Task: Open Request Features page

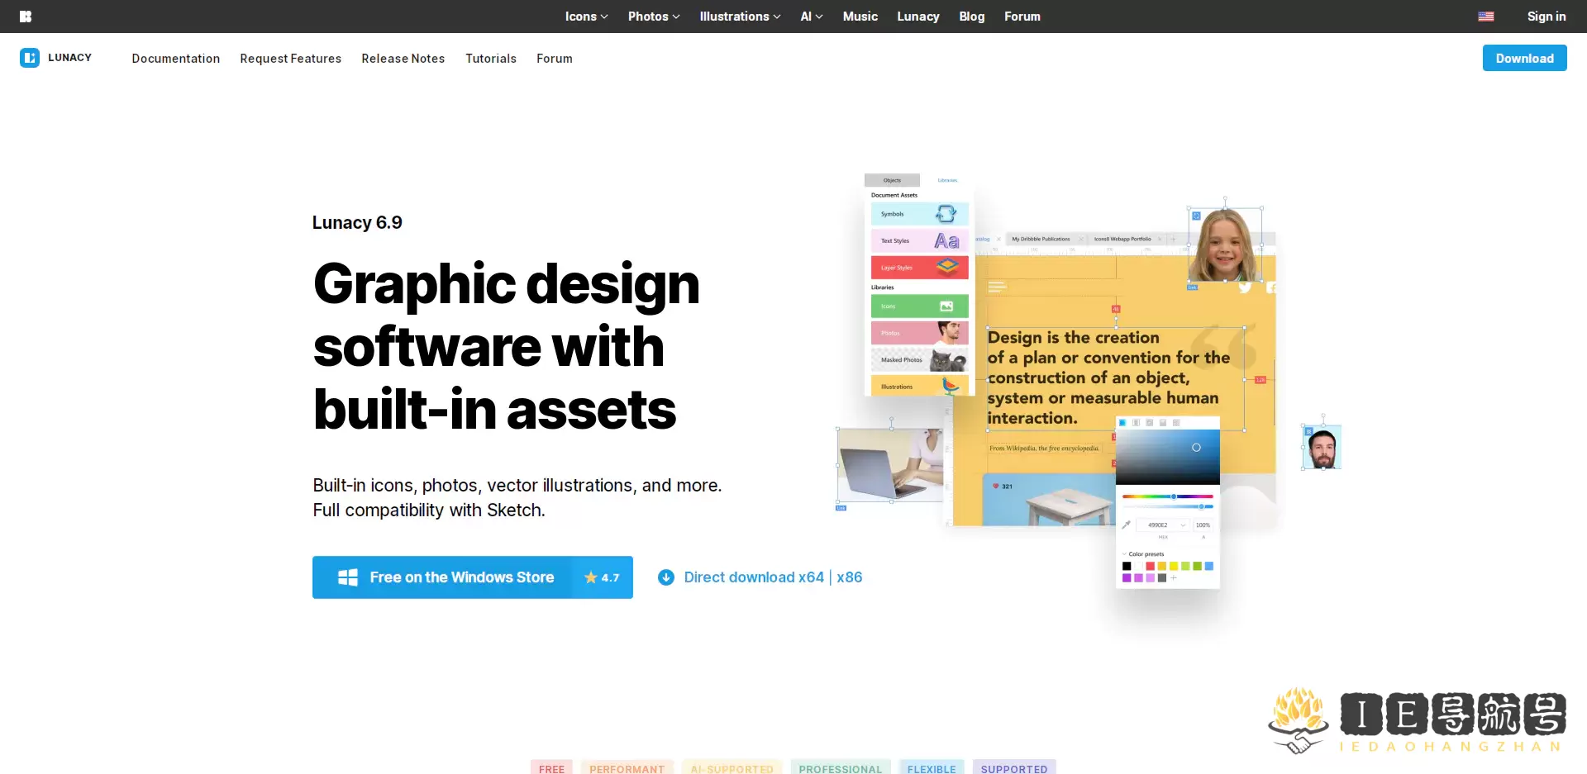Action: [x=291, y=59]
